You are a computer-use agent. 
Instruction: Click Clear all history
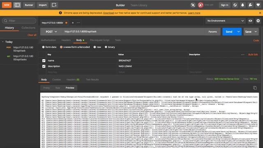(32, 35)
